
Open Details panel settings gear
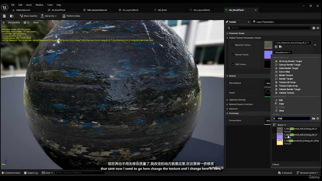click(318, 28)
